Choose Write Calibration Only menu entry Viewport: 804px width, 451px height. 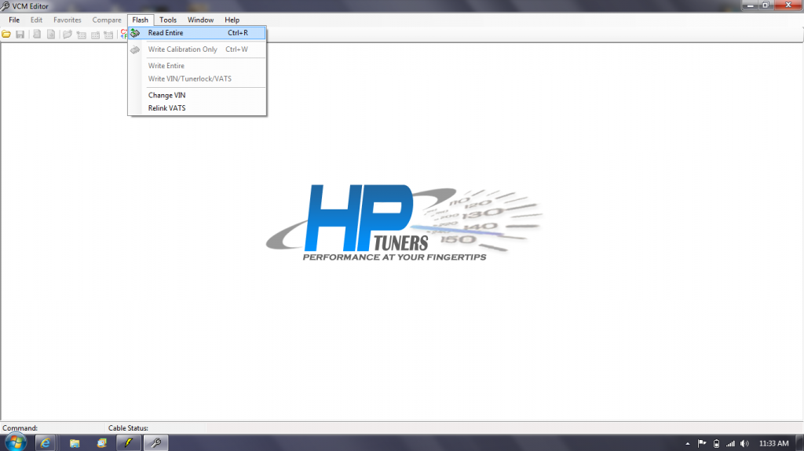[197, 49]
